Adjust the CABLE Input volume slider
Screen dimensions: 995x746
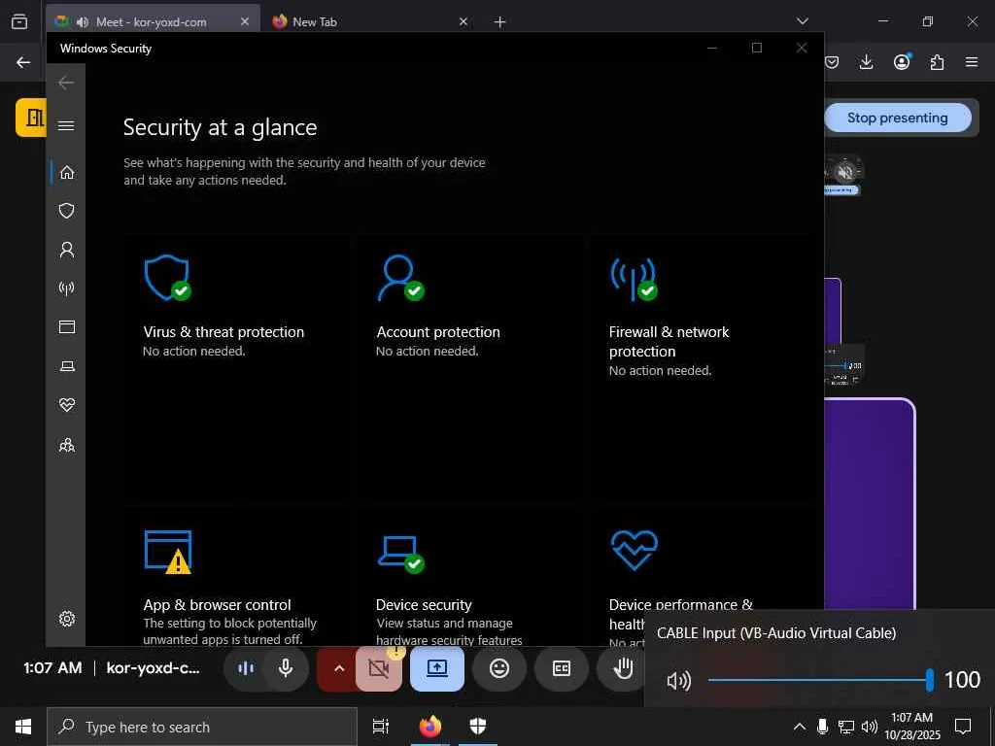point(818,680)
